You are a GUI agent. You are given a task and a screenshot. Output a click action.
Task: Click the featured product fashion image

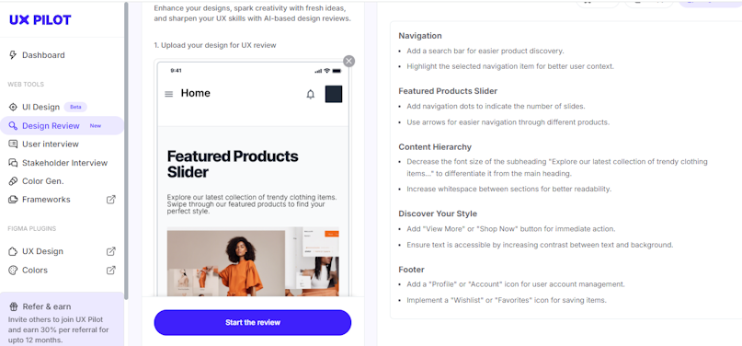(253, 262)
